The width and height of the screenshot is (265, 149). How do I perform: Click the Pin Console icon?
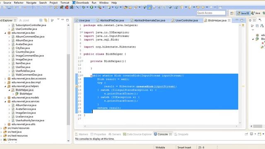click(246, 134)
